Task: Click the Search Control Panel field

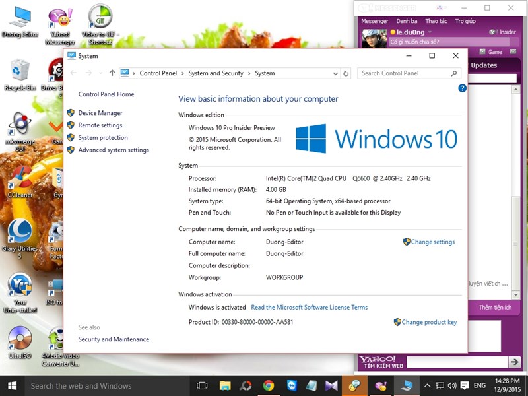Action: click(409, 73)
